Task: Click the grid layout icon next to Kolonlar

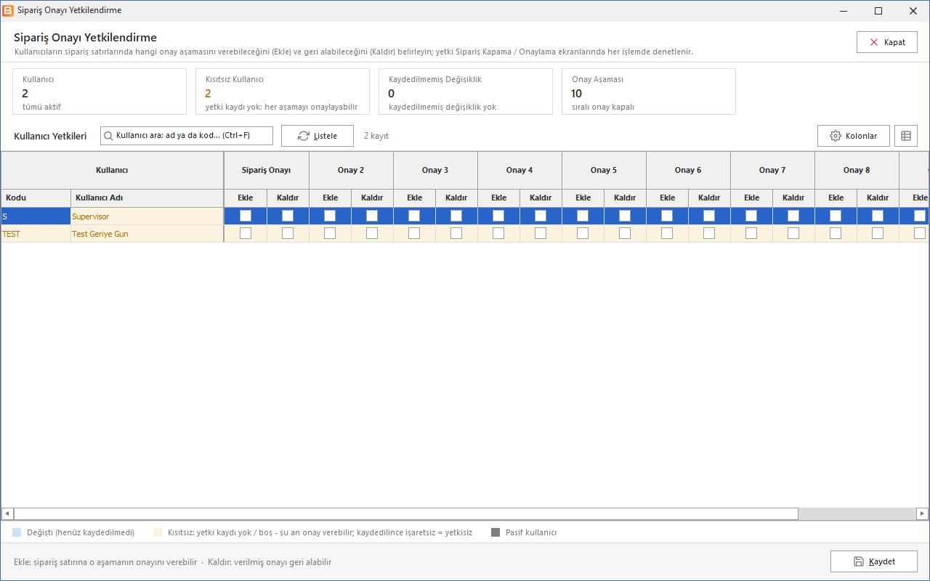Action: (906, 136)
